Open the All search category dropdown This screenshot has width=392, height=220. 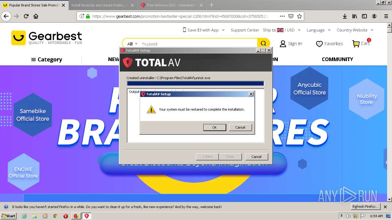133,44
